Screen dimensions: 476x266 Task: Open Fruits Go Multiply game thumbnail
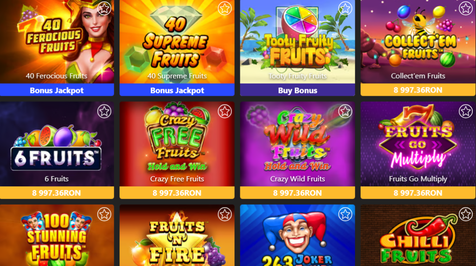(x=418, y=144)
